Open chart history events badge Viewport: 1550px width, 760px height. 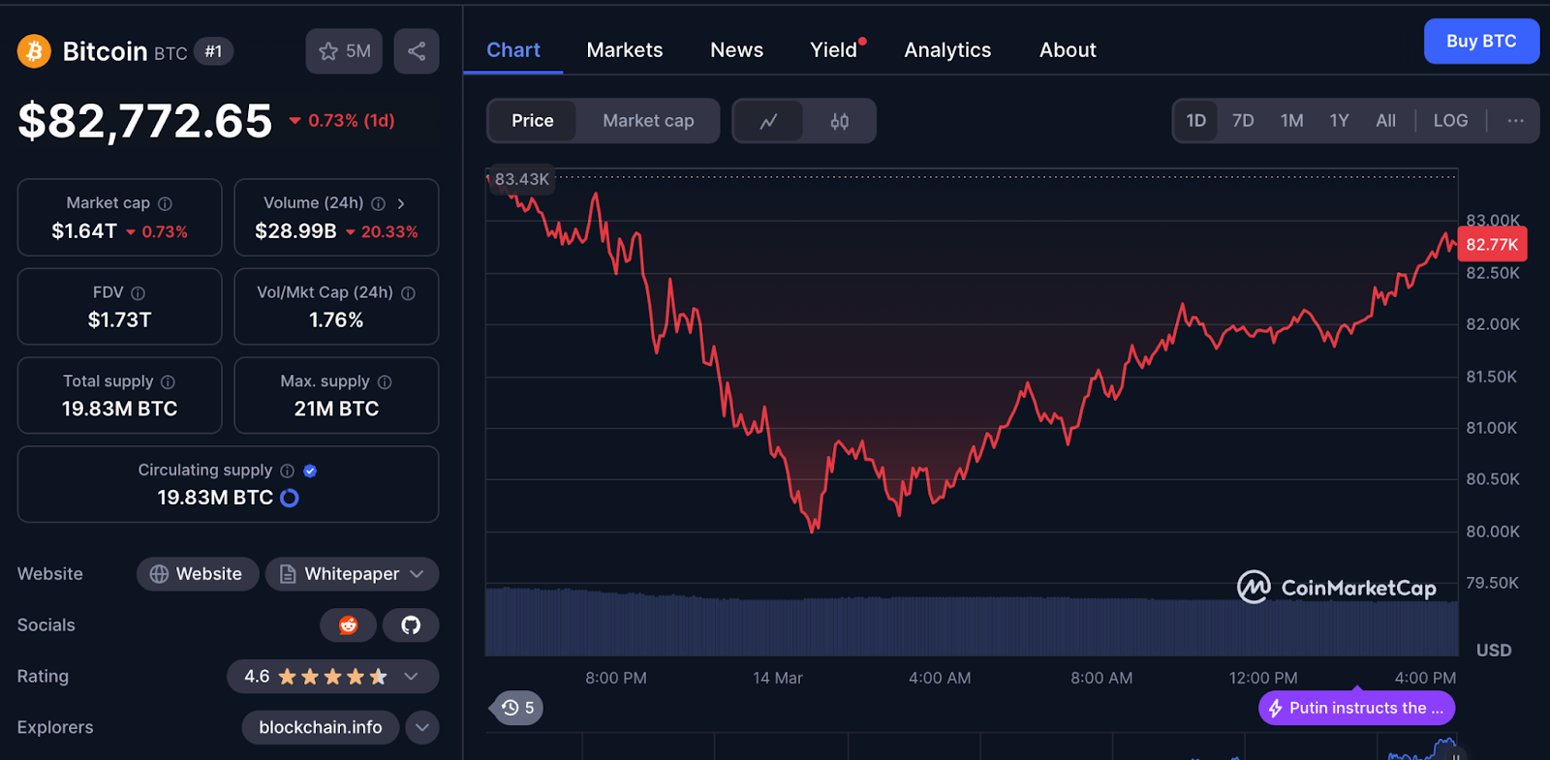[518, 708]
